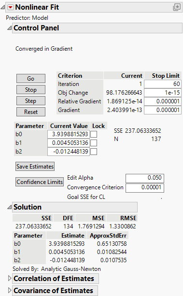The width and height of the screenshot is (183, 296).
Task: Select 'Goal SSE for CL' label
Action: pos(86,197)
